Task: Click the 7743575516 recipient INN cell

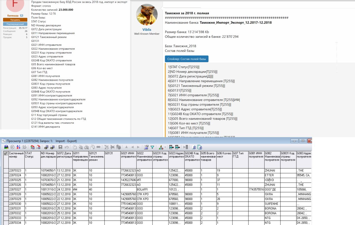Action: (x=256, y=189)
